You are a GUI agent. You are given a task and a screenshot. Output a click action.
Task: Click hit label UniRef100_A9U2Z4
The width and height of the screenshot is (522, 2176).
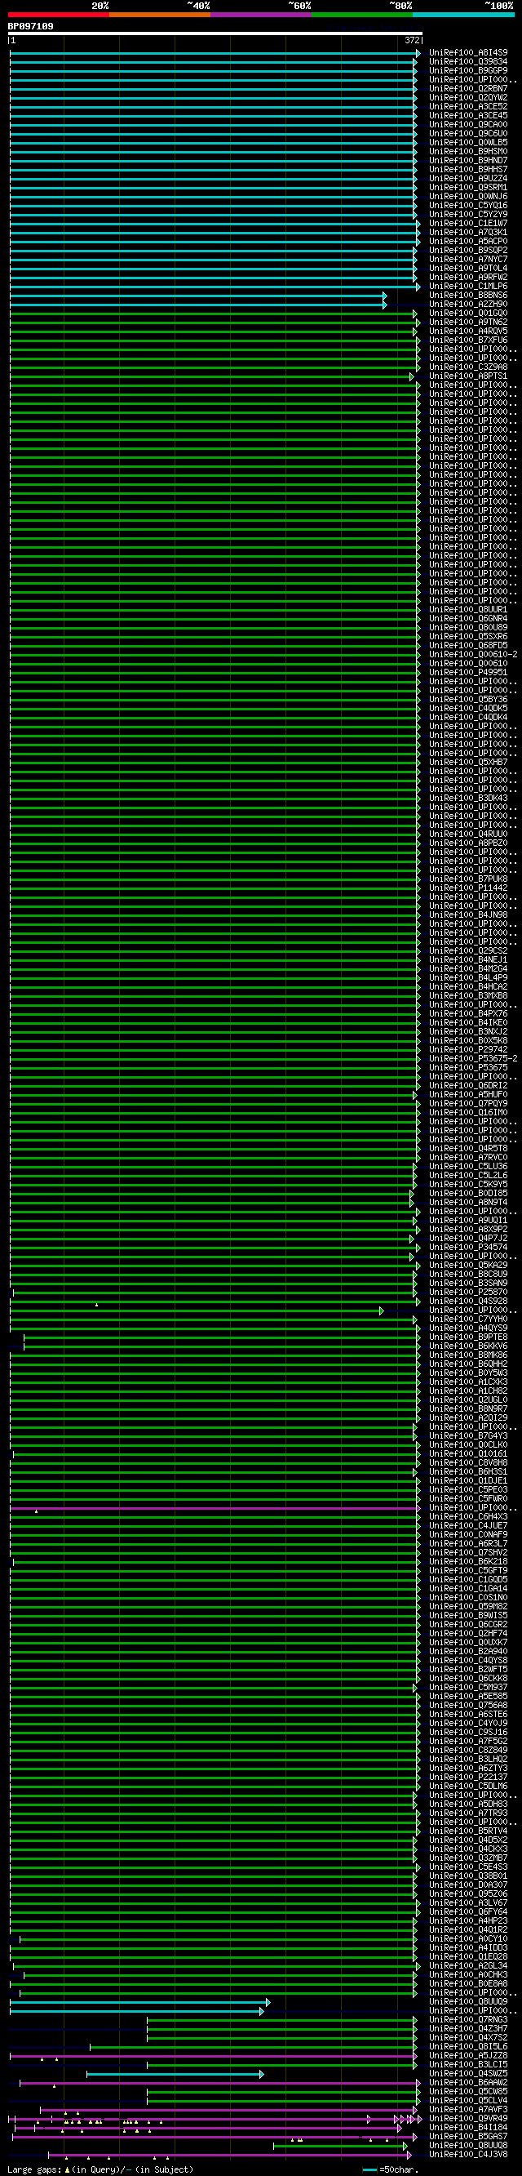click(468, 179)
